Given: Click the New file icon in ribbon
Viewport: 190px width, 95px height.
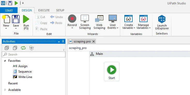Looking at the screenshot, I should point(6,19).
